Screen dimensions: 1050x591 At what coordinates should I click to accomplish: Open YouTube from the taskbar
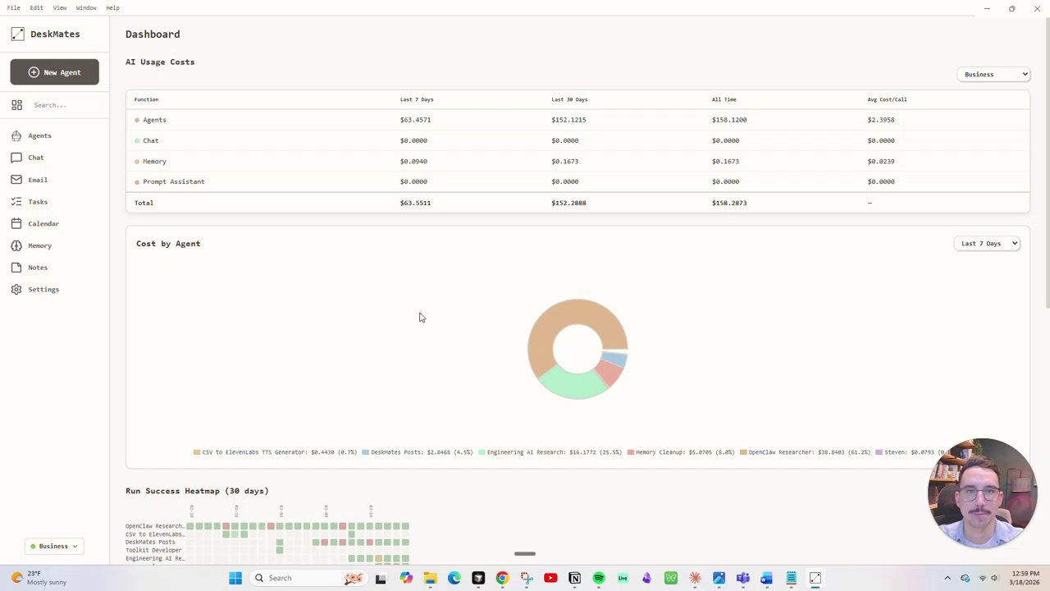(x=550, y=578)
